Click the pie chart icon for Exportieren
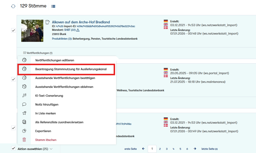Screen dimensions: 256x153 tap(24, 131)
